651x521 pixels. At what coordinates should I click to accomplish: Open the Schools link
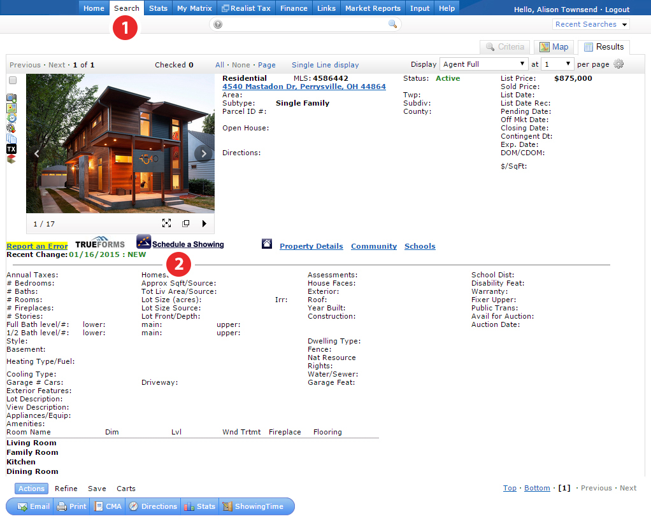pos(420,246)
